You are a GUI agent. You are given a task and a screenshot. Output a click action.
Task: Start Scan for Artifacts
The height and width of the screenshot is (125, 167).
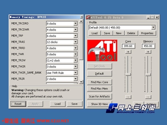click(x=100, y=96)
